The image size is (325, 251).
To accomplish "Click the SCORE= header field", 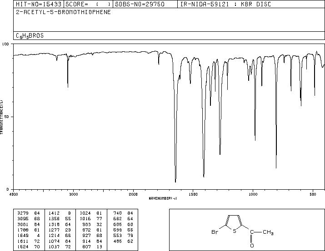I will coord(88,4).
